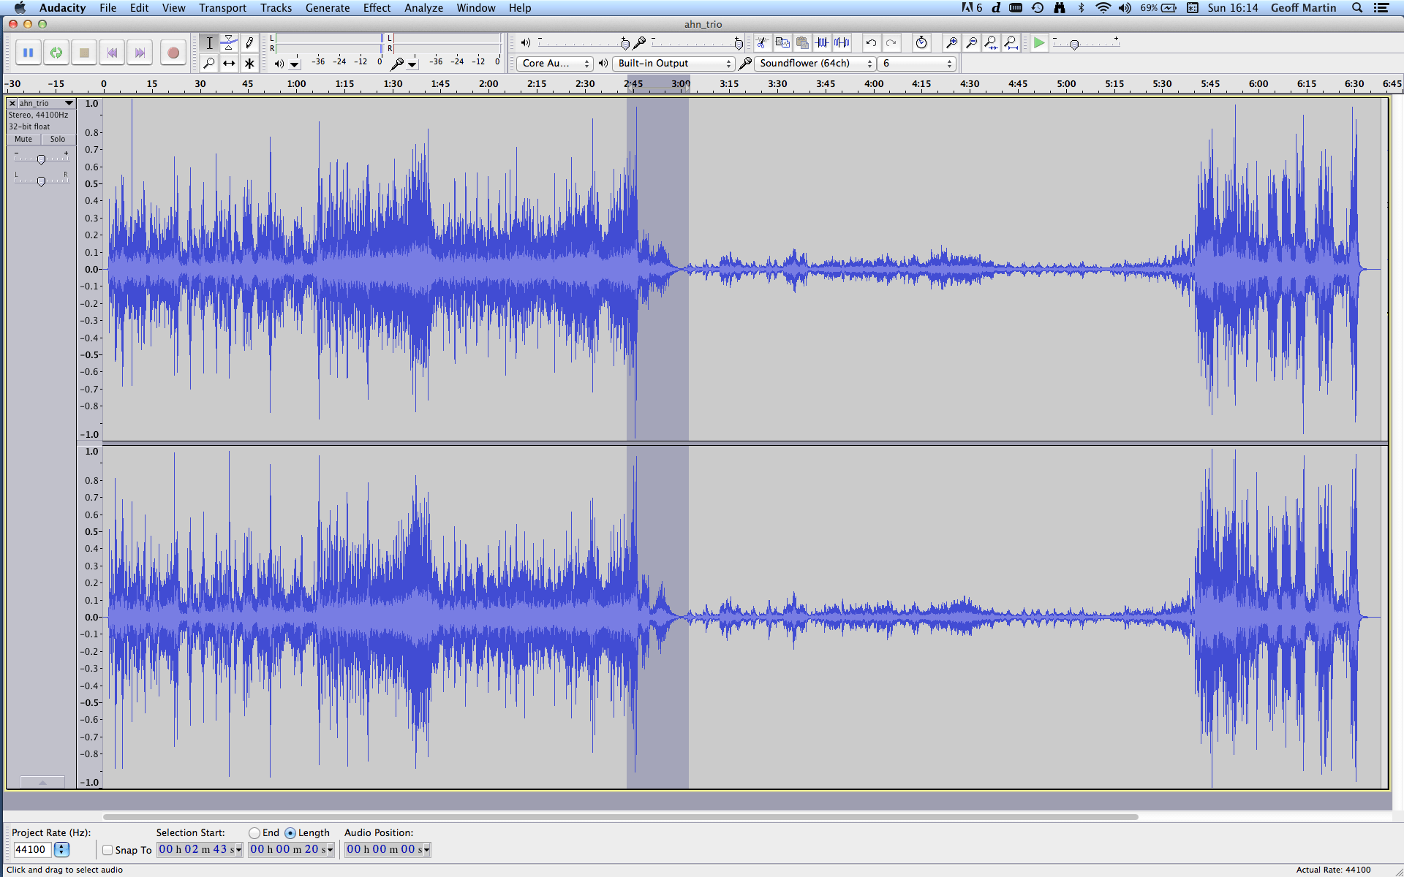Select the Length radio button
The width and height of the screenshot is (1404, 877).
(x=290, y=833)
